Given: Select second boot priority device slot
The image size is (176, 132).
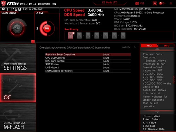Looking at the screenshot, I should click(79, 36).
